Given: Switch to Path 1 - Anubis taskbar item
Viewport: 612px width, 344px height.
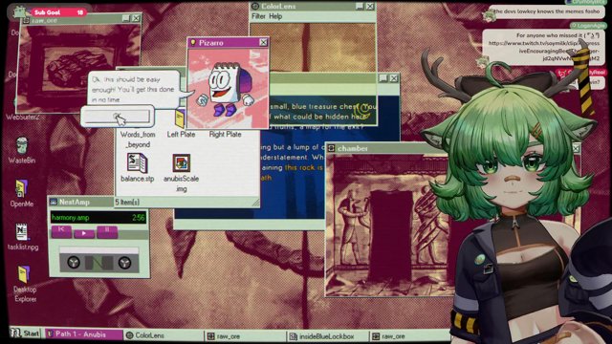Looking at the screenshot, I should pyautogui.click(x=83, y=334).
